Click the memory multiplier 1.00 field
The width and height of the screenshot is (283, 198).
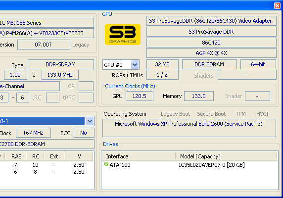[15, 75]
